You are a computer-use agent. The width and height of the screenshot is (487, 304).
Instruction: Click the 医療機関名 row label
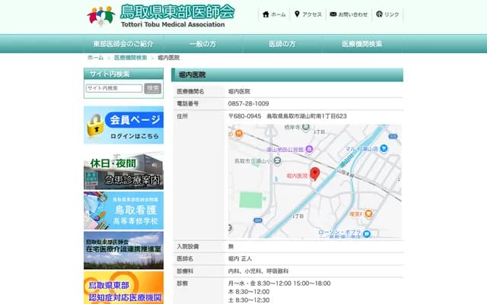tap(190, 91)
